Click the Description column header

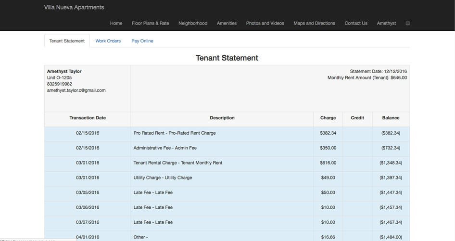point(222,118)
